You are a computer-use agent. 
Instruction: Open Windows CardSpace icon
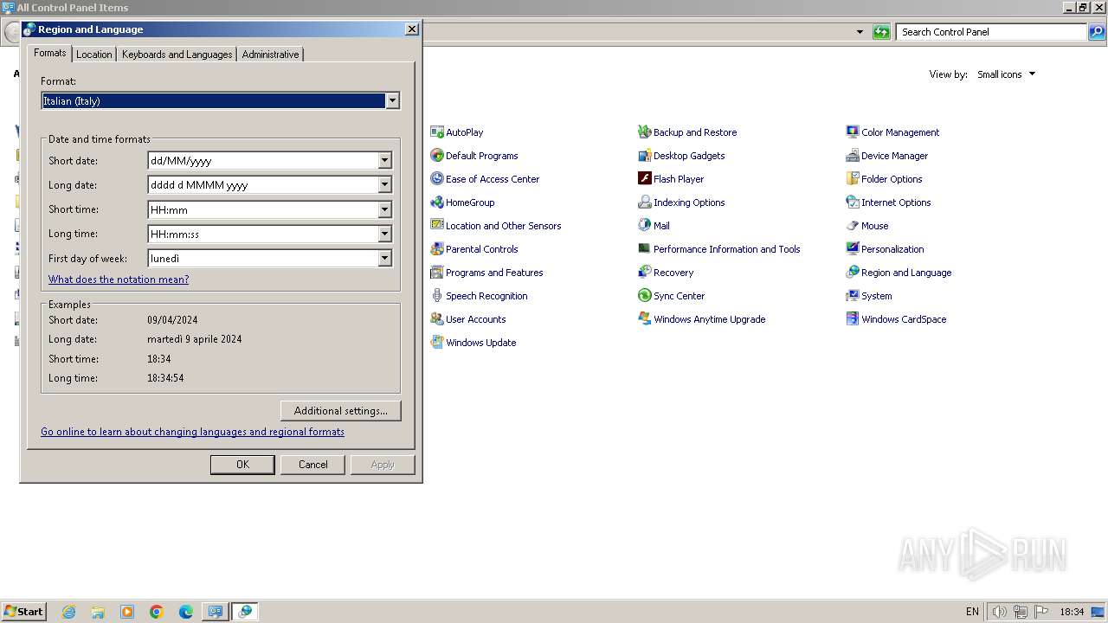896,319
